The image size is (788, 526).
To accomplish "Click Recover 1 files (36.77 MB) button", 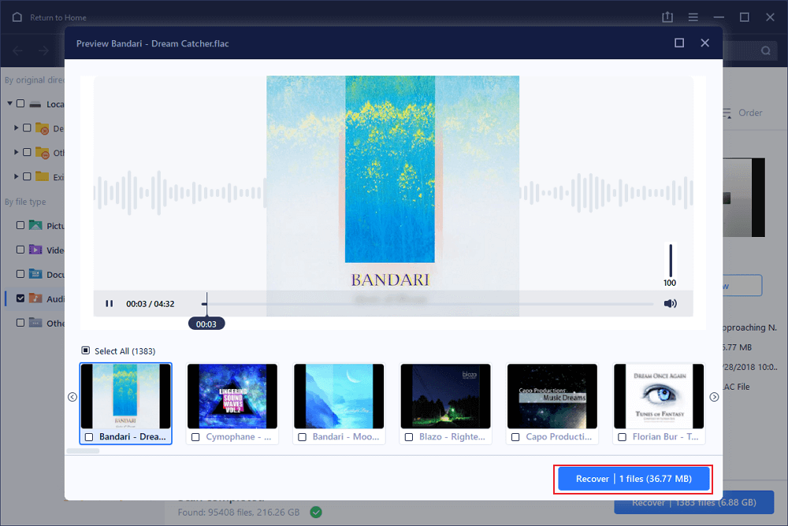I will click(x=634, y=479).
